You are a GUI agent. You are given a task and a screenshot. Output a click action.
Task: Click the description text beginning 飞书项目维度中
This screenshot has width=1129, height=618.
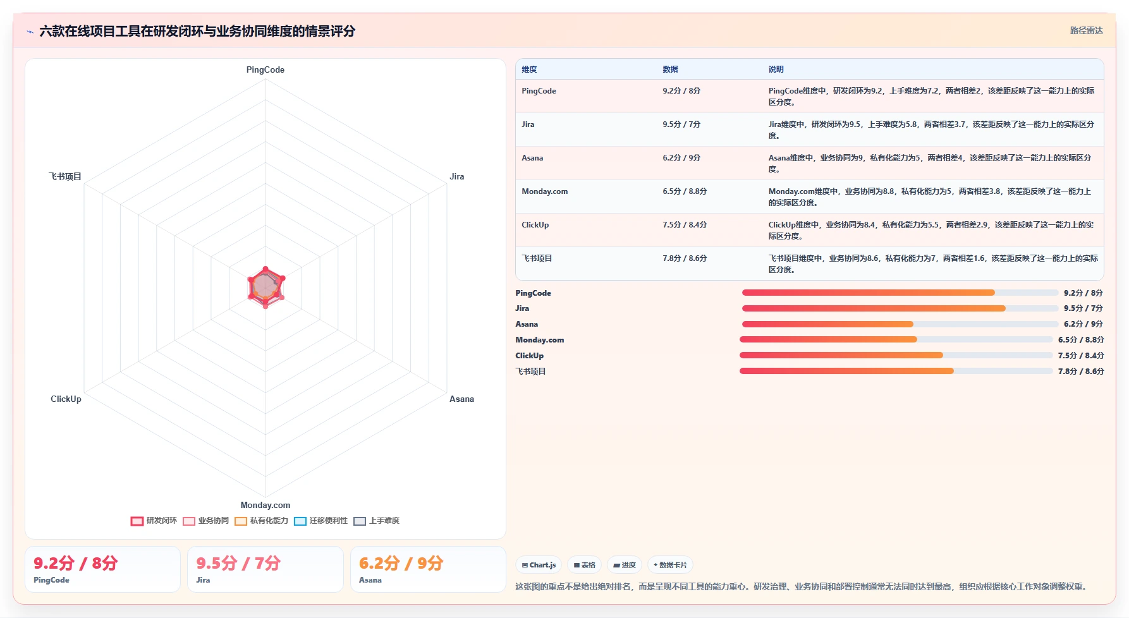(933, 264)
